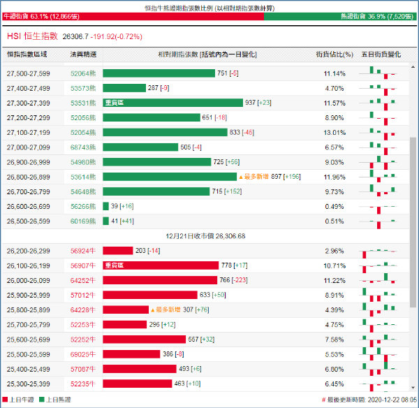419x408 pixels.
Task: Click the red 上日牛證 legend swatch
Action: 5,400
